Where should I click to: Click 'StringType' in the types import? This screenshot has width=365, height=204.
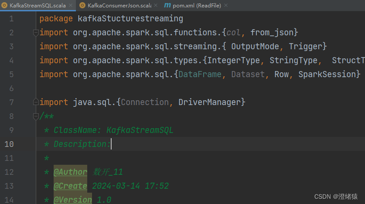[293, 61]
